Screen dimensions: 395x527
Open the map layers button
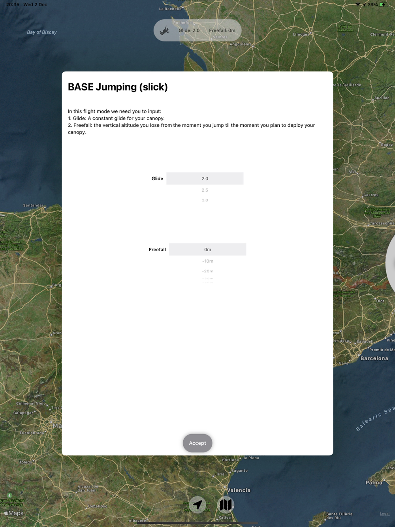click(x=226, y=504)
